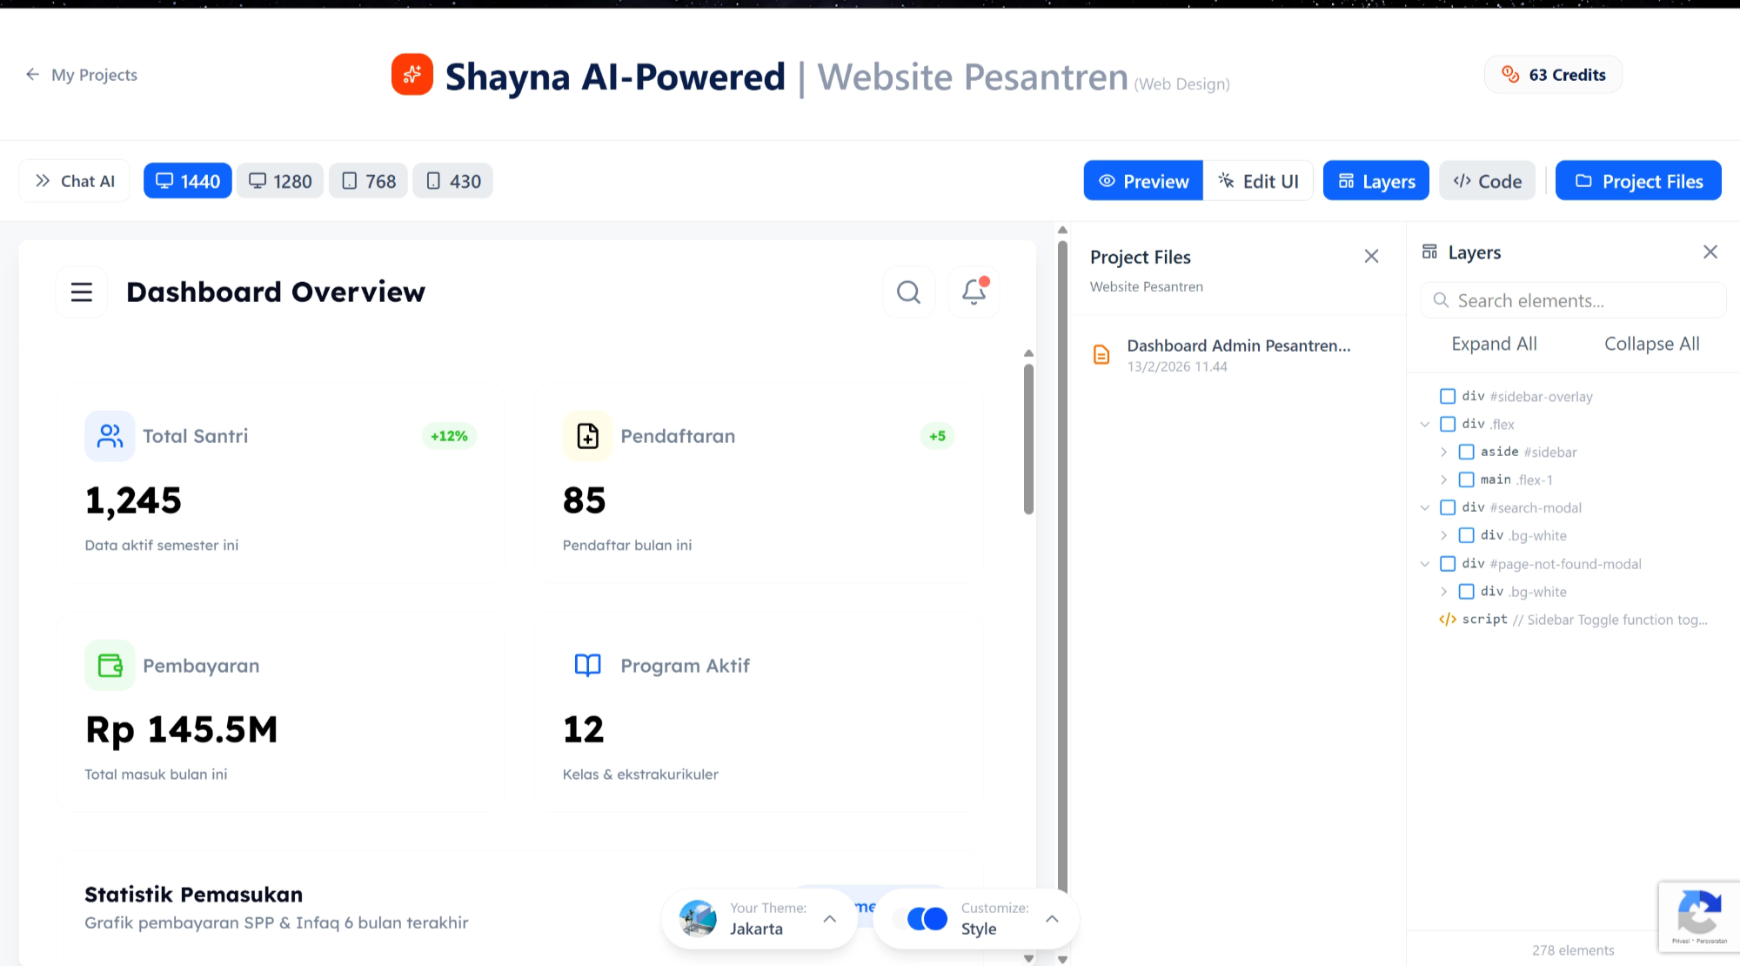Click the Dashboard Admin Pesantren file icon
This screenshot has width=1740, height=966.
[x=1101, y=353]
